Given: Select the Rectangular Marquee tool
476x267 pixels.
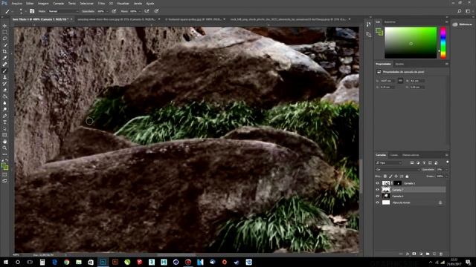Looking at the screenshot, I should [4, 32].
